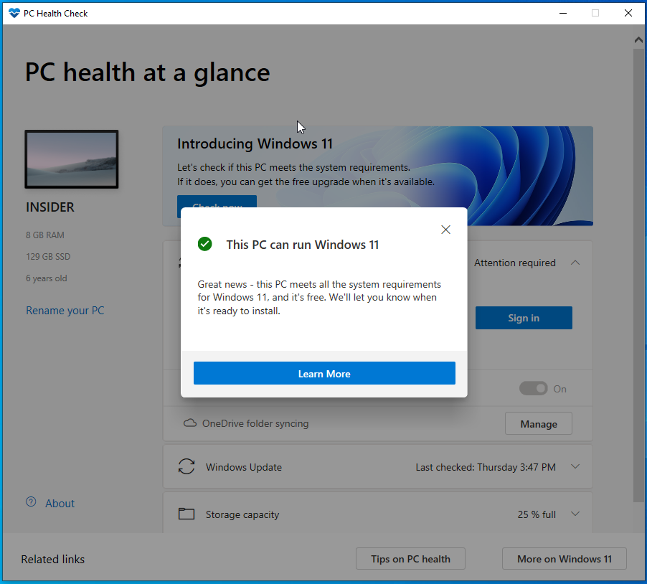647x584 pixels.
Task: Click the OneDrive cloud icon
Action: [190, 423]
